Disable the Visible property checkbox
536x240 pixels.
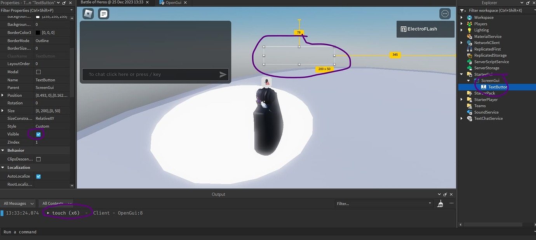[38, 134]
